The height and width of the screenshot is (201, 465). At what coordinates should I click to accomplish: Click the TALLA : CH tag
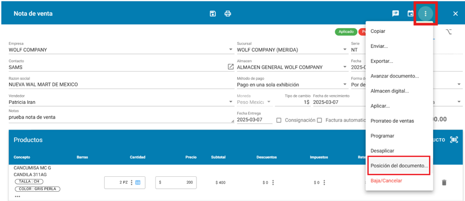(x=29, y=181)
